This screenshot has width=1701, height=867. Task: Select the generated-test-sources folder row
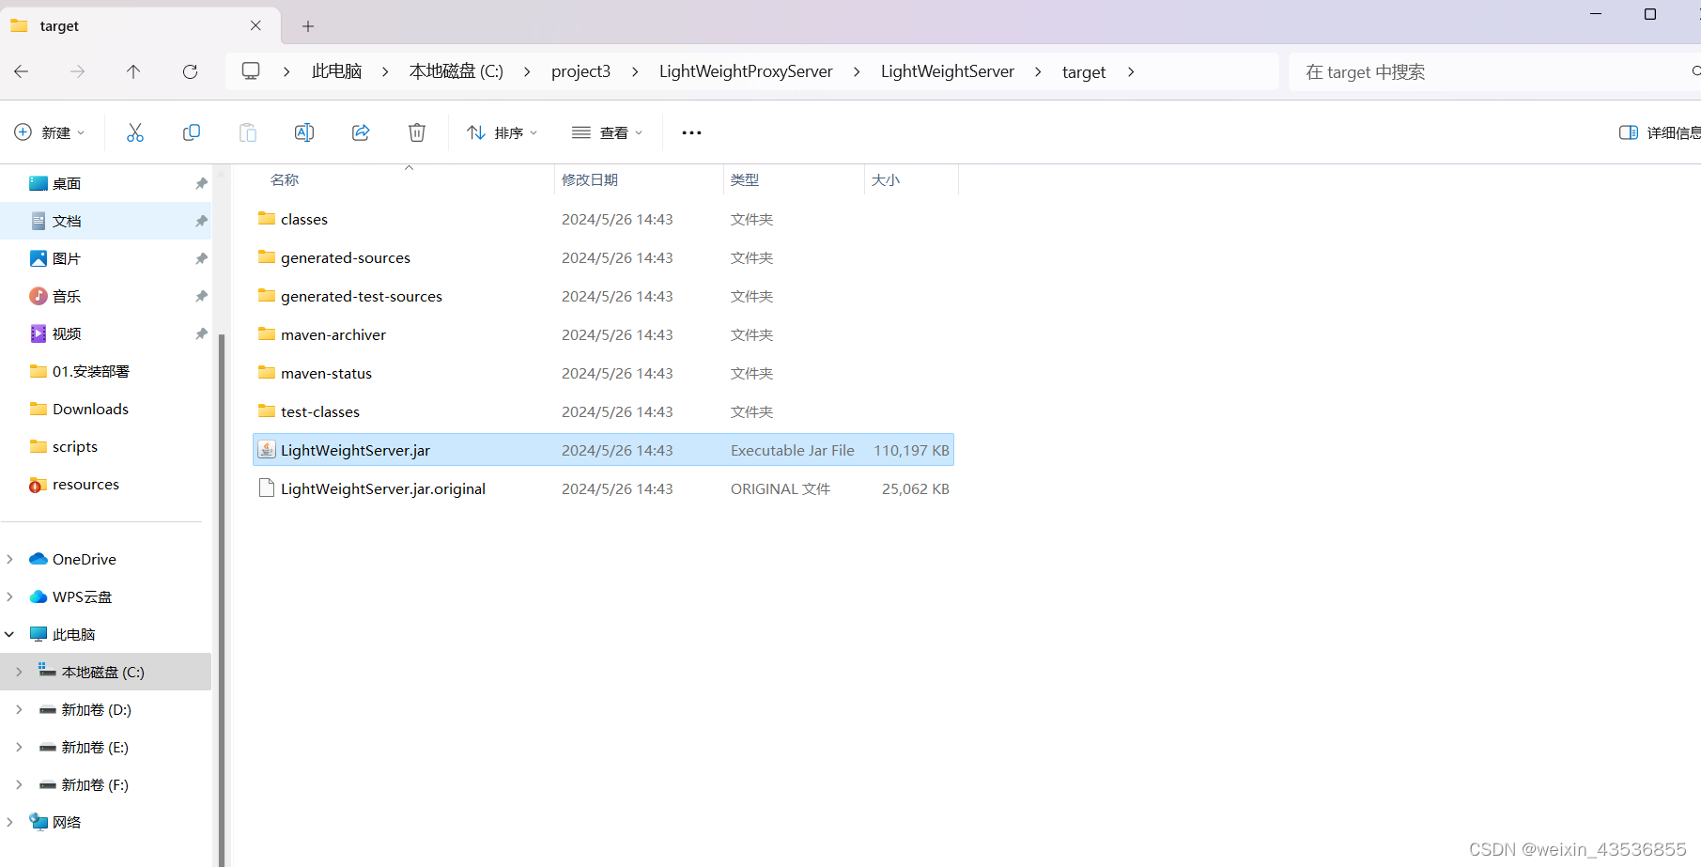click(603, 296)
